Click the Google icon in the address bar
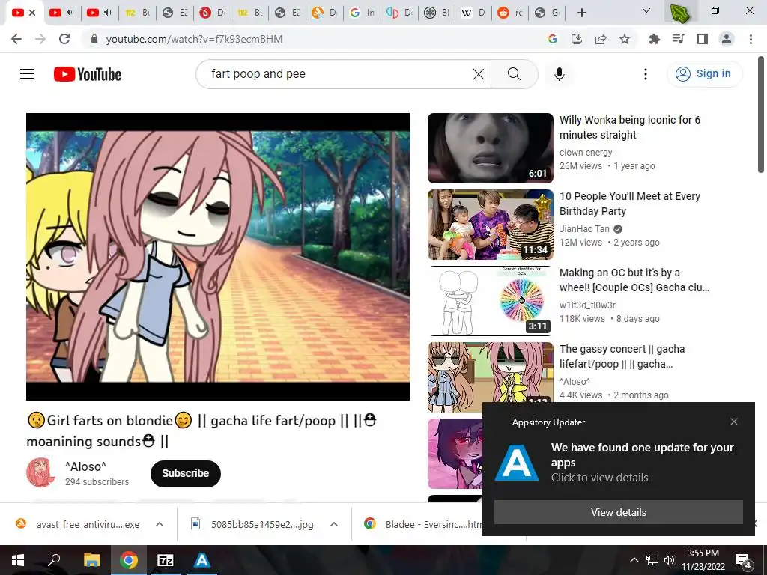767x575 pixels. pos(553,39)
